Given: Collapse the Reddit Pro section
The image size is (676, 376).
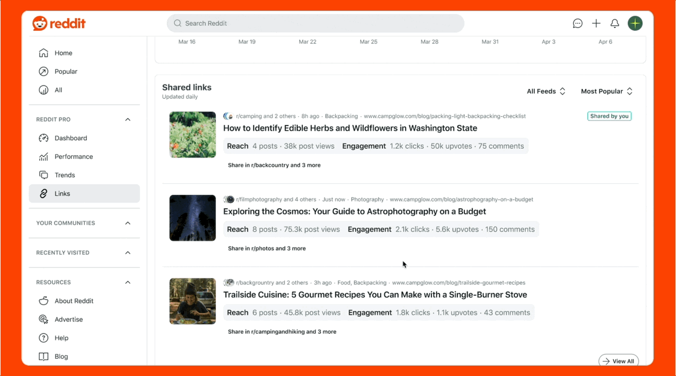Looking at the screenshot, I should click(128, 119).
